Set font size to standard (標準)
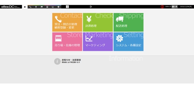Image resolution: width=194 pixels, height=109 pixels. [173, 7]
